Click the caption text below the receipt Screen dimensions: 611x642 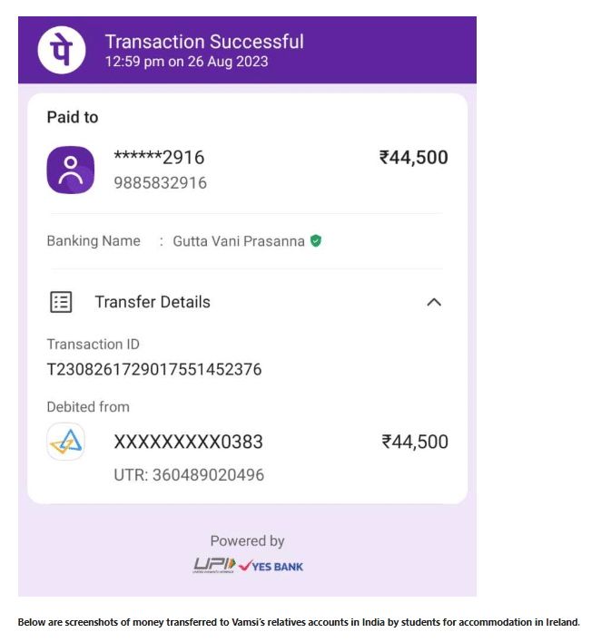click(298, 622)
